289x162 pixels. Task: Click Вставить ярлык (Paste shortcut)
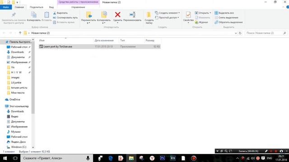(64, 22)
